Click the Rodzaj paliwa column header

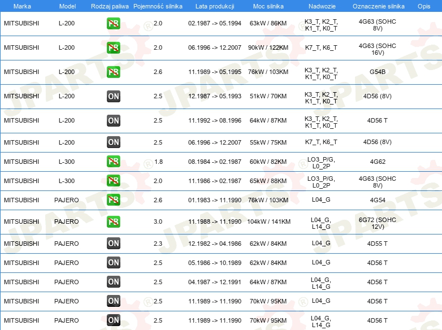pyautogui.click(x=110, y=6)
